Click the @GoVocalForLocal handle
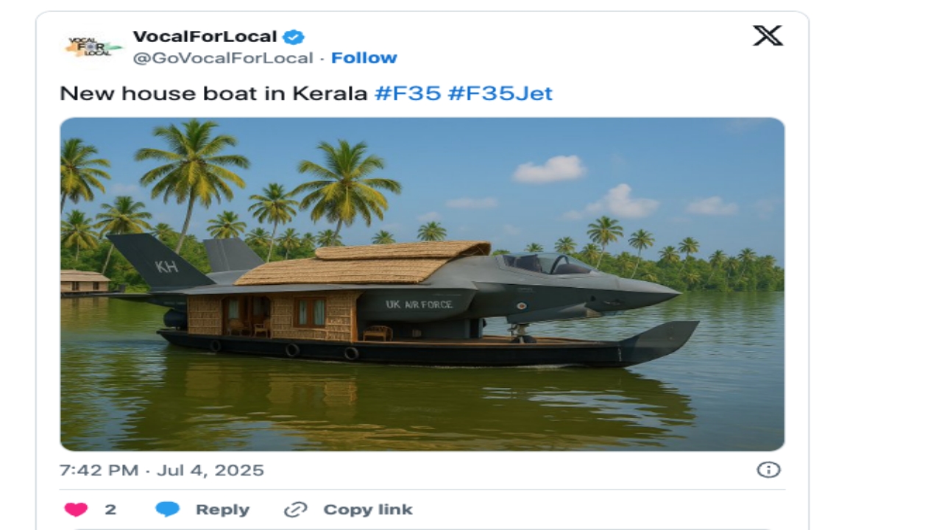Viewport: 942px width, 530px height. 223,58
